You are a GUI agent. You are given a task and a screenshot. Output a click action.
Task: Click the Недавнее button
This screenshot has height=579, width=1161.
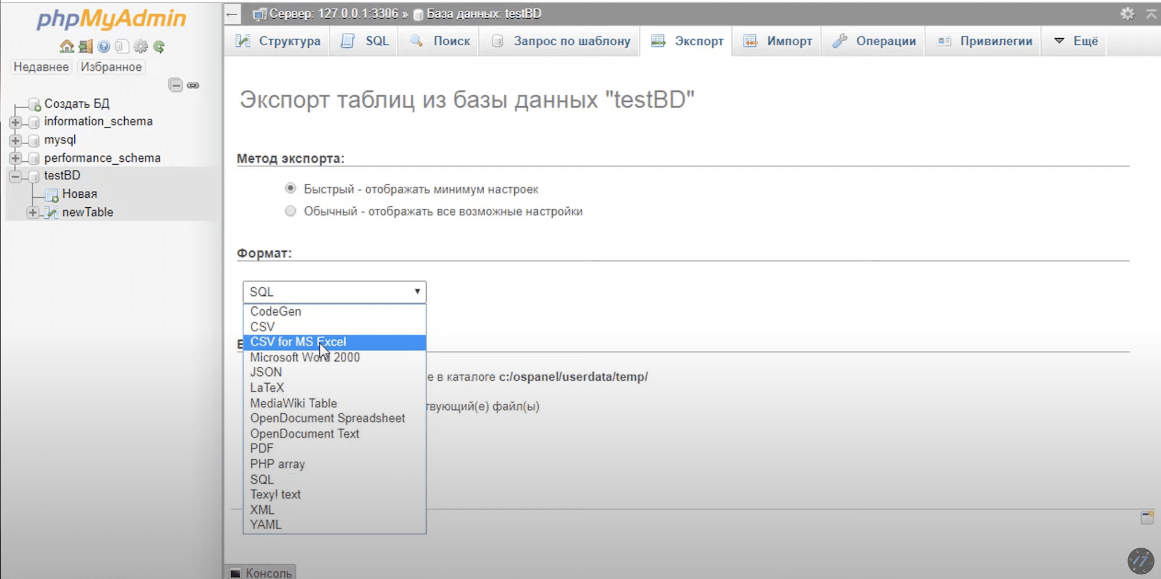[41, 67]
